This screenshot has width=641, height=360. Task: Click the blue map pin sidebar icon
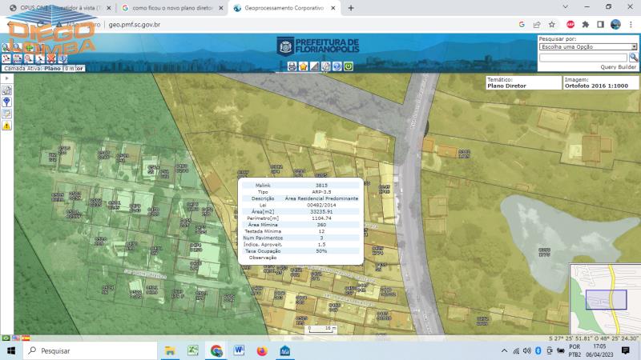click(x=6, y=102)
